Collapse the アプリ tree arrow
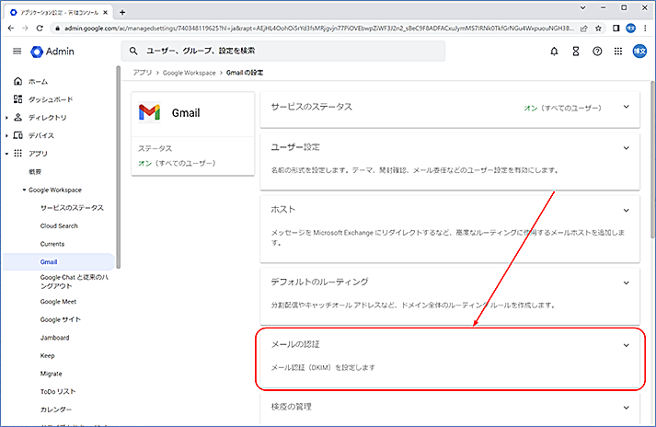This screenshot has height=427, width=656. [x=6, y=154]
